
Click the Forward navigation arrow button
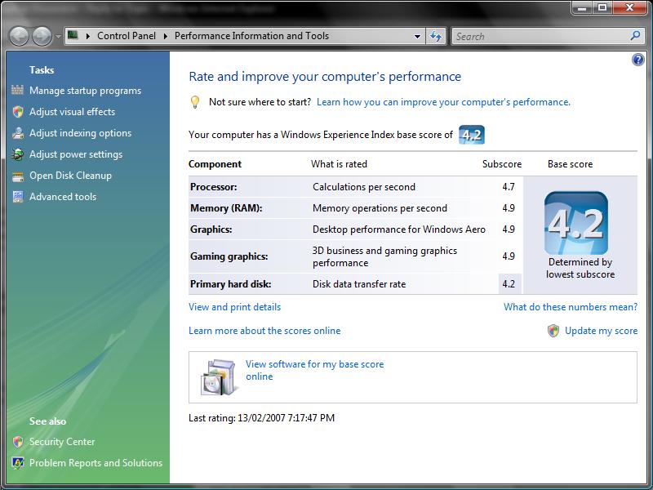[x=42, y=36]
